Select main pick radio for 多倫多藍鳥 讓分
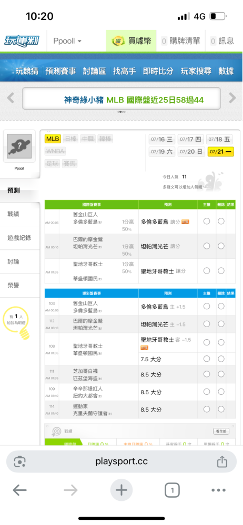Viewport: 243px width, 525px height. [206, 222]
